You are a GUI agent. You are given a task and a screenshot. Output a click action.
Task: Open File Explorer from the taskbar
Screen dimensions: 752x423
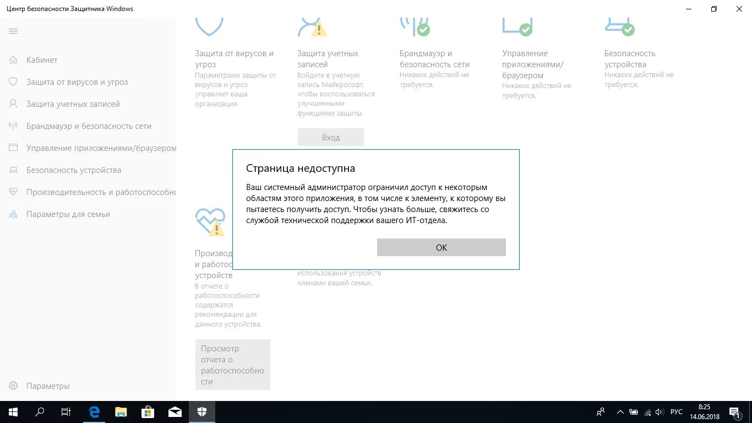(x=121, y=412)
